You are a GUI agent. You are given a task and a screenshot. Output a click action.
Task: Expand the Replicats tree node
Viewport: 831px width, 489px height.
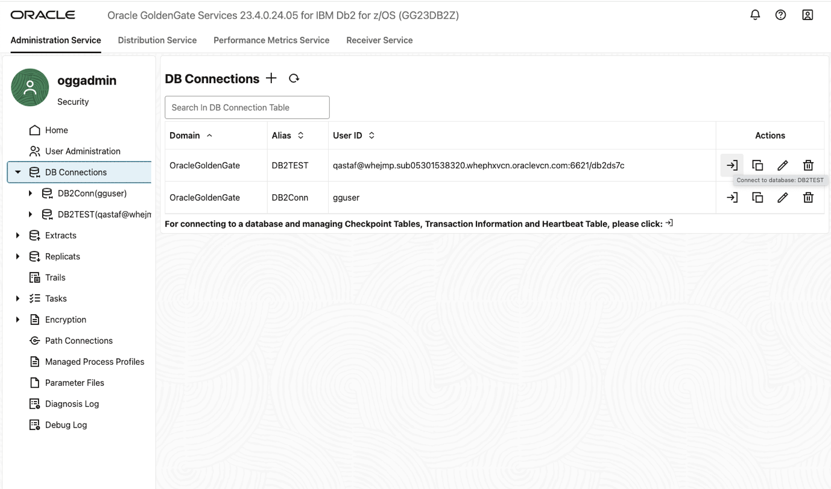(x=17, y=256)
